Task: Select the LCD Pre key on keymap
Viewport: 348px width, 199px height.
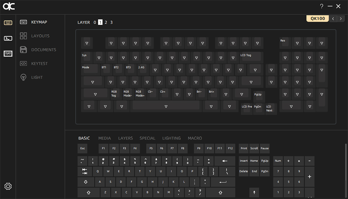Action: (247, 109)
